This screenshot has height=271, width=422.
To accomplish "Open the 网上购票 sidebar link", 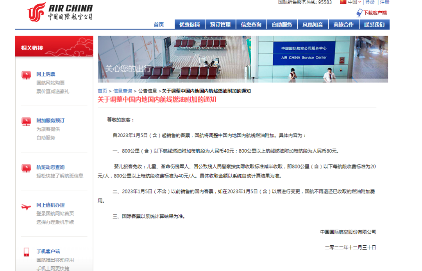I will point(46,74).
